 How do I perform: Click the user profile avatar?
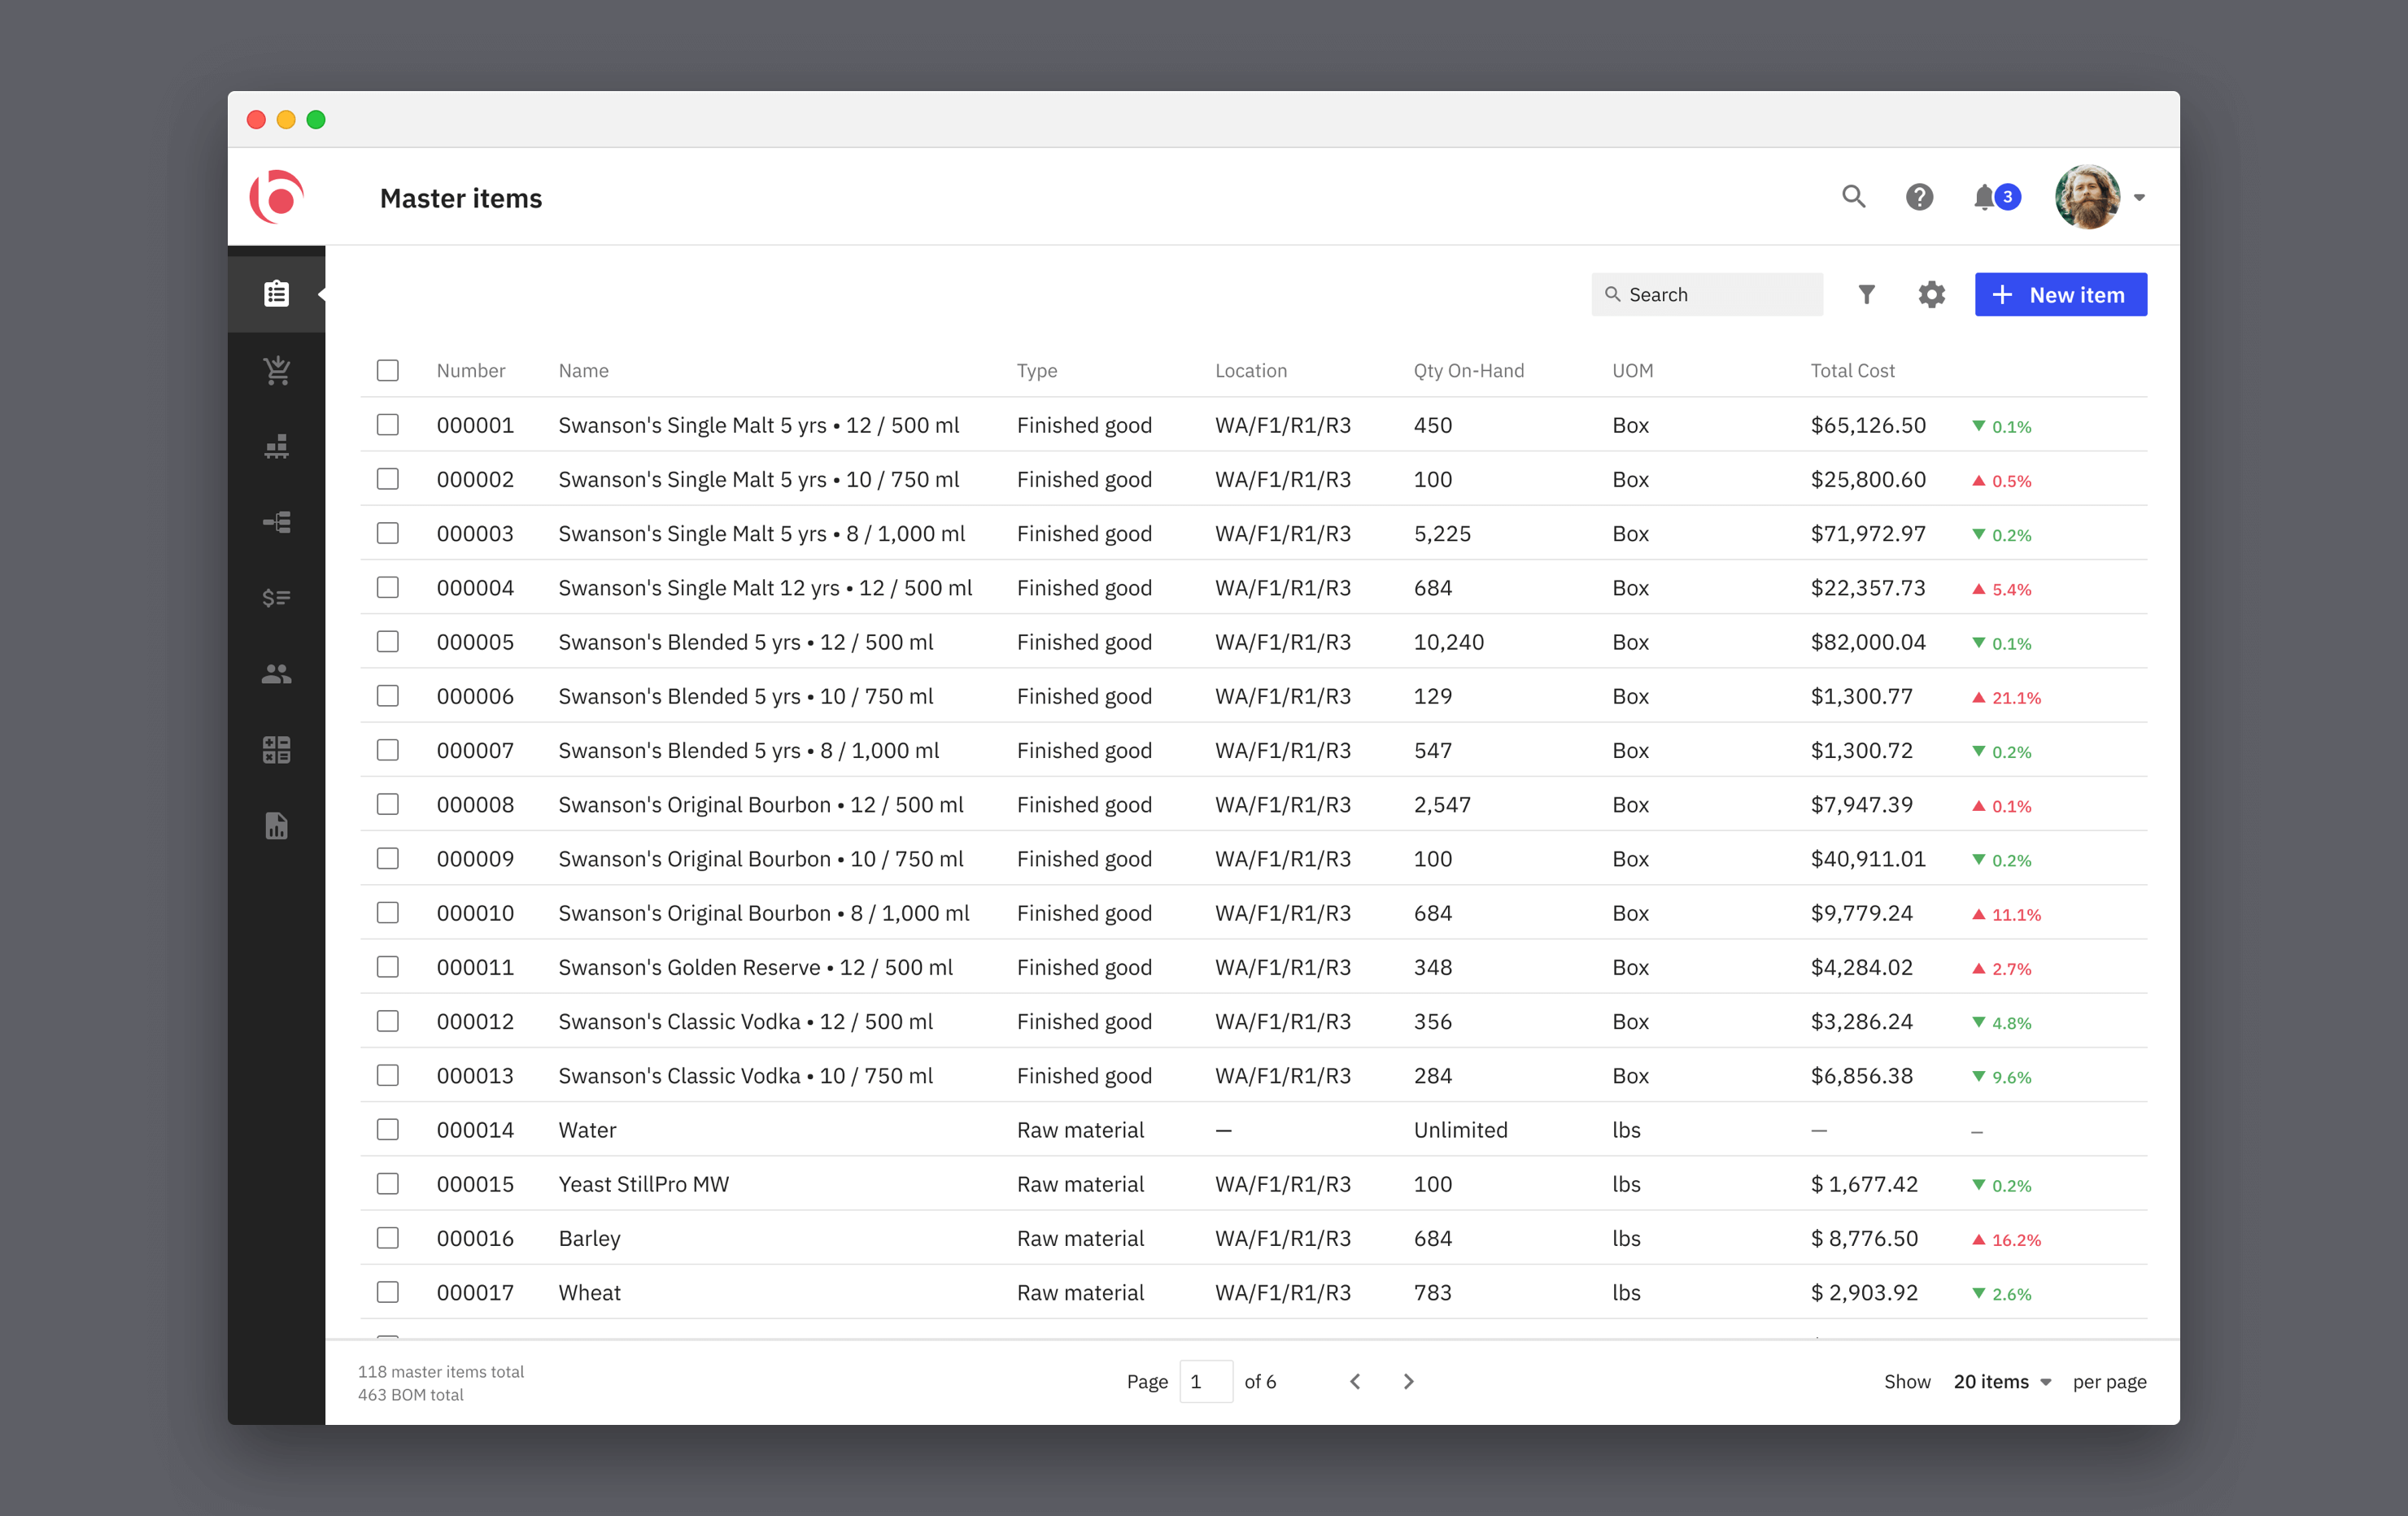pos(2087,196)
